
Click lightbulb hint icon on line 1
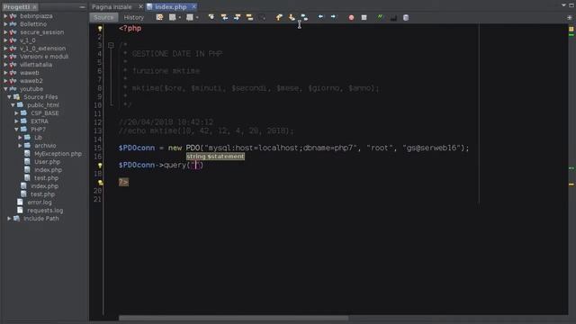(x=100, y=29)
